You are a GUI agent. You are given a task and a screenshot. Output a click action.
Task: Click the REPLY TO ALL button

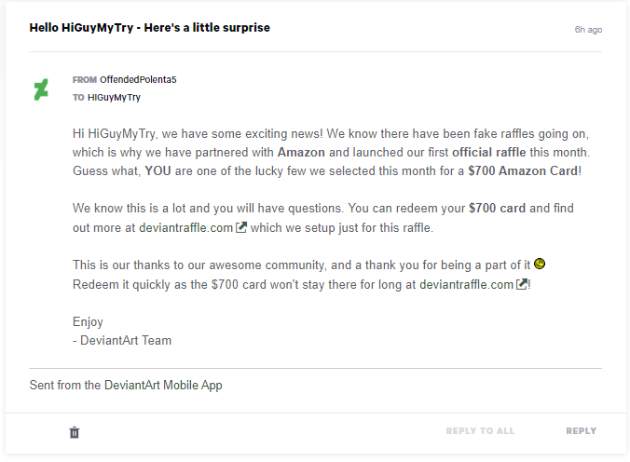coord(480,431)
